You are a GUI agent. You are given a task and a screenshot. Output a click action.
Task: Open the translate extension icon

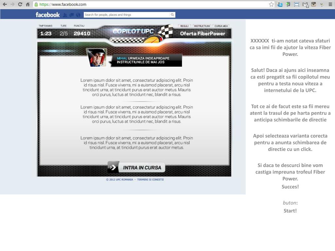click(280, 4)
